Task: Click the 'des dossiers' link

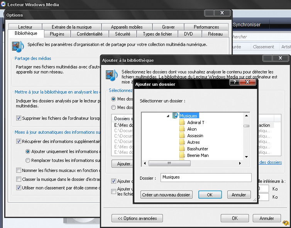Action: 271,162
